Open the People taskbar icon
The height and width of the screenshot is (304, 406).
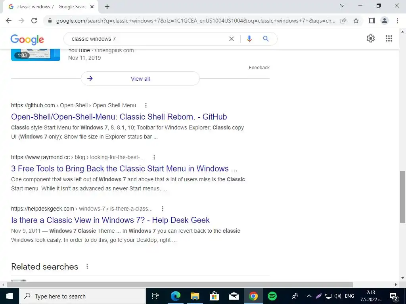click(295, 296)
